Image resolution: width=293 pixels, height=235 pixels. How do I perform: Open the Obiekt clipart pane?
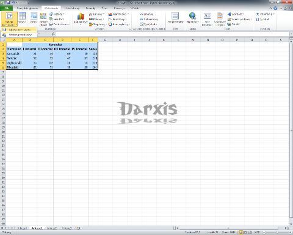(43, 19)
